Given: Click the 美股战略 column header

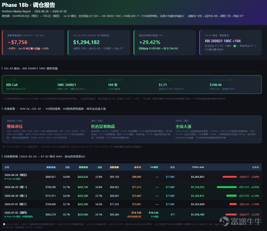Looking at the screenshot, I should point(51,167).
